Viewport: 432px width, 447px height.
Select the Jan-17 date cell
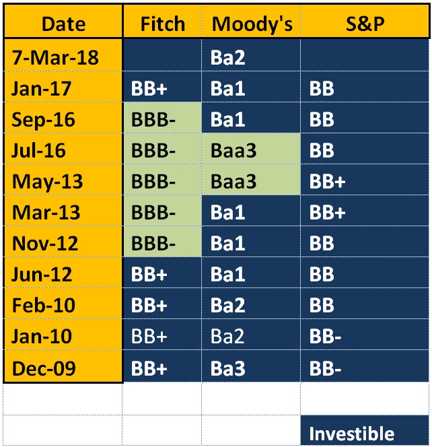point(63,86)
